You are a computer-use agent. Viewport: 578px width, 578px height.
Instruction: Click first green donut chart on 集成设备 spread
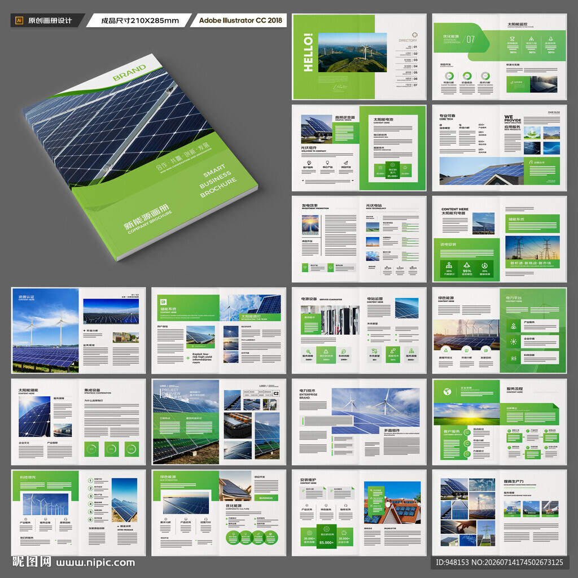(x=91, y=449)
